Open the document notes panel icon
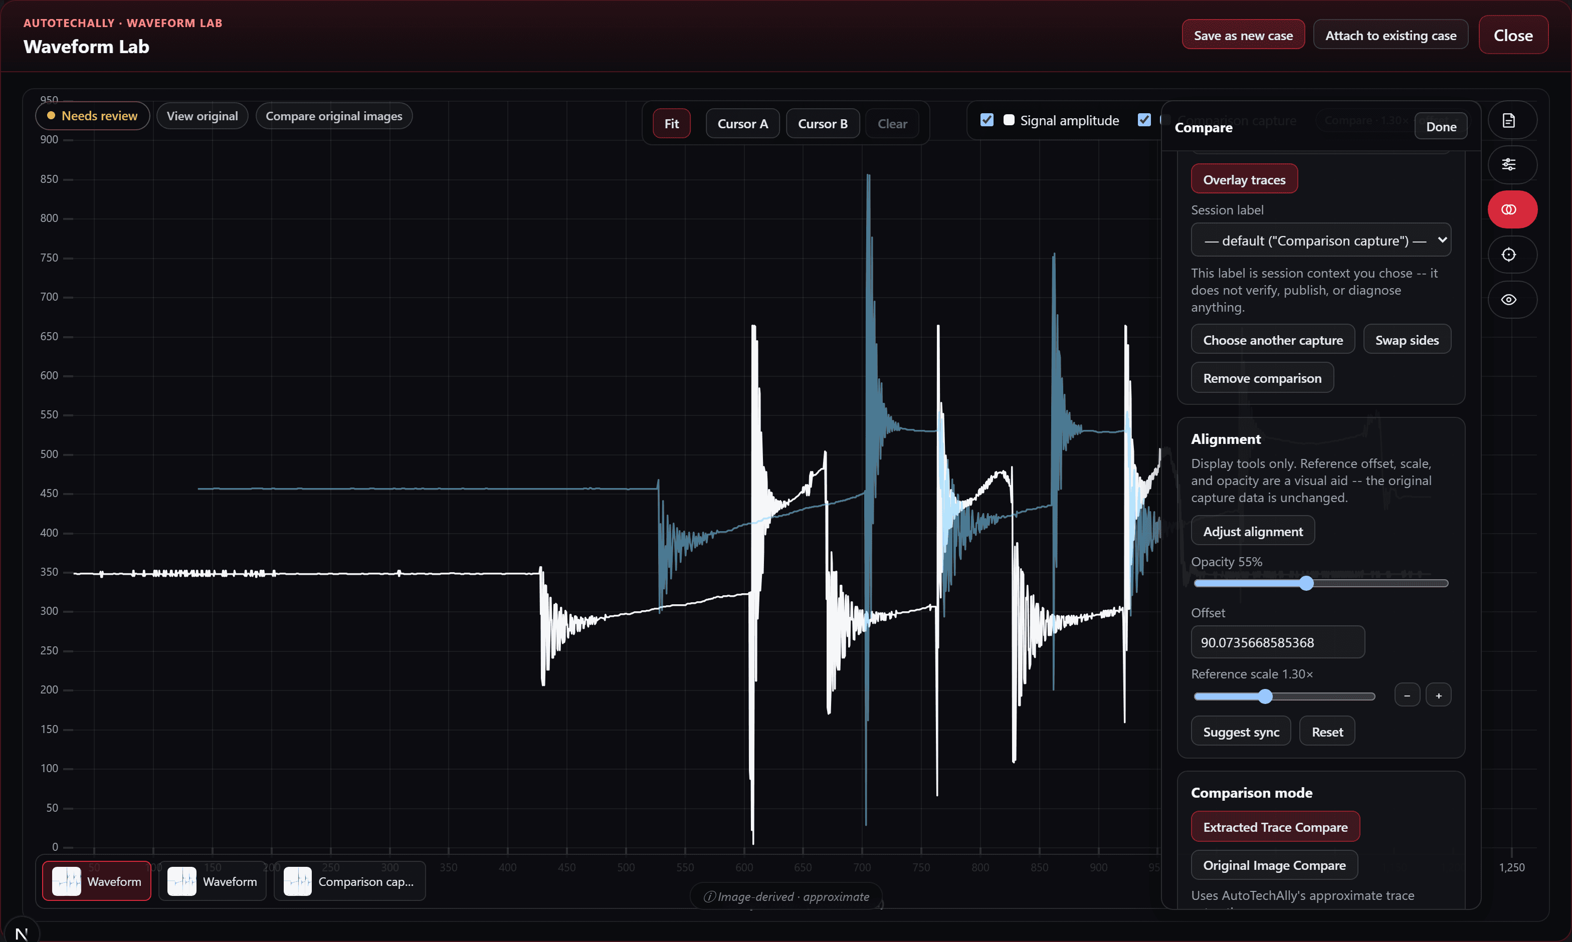The image size is (1572, 942). pos(1512,121)
